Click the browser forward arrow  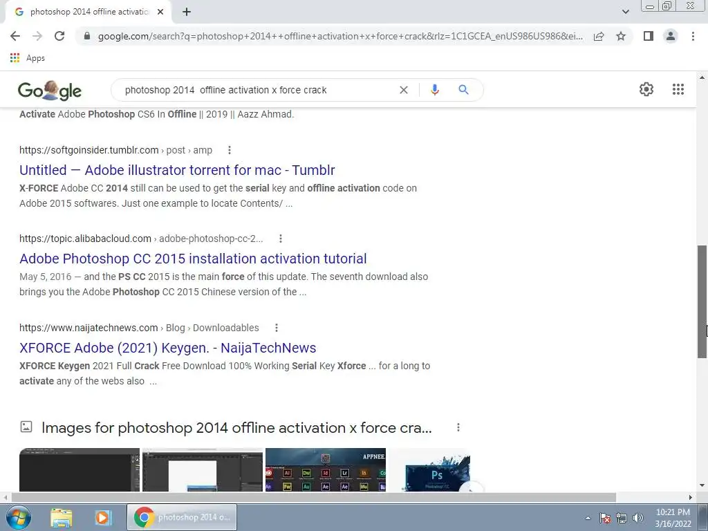click(37, 36)
